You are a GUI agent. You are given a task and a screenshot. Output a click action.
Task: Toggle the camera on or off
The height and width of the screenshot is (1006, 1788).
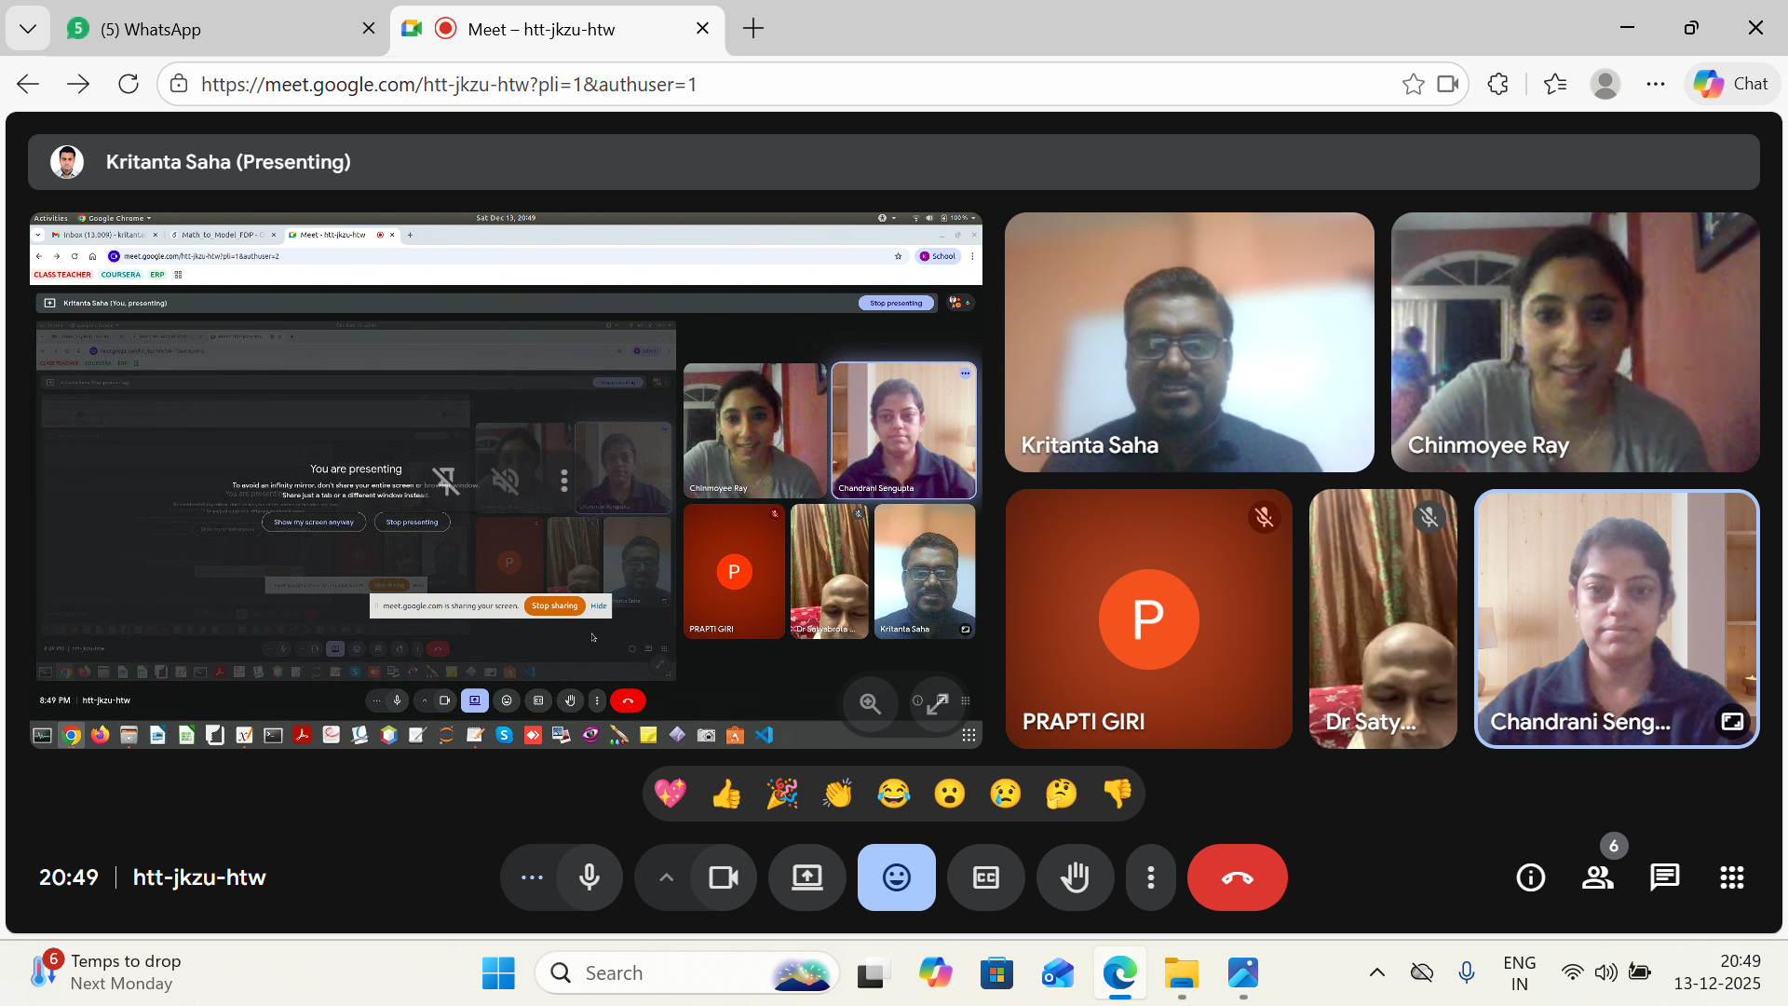tap(724, 877)
